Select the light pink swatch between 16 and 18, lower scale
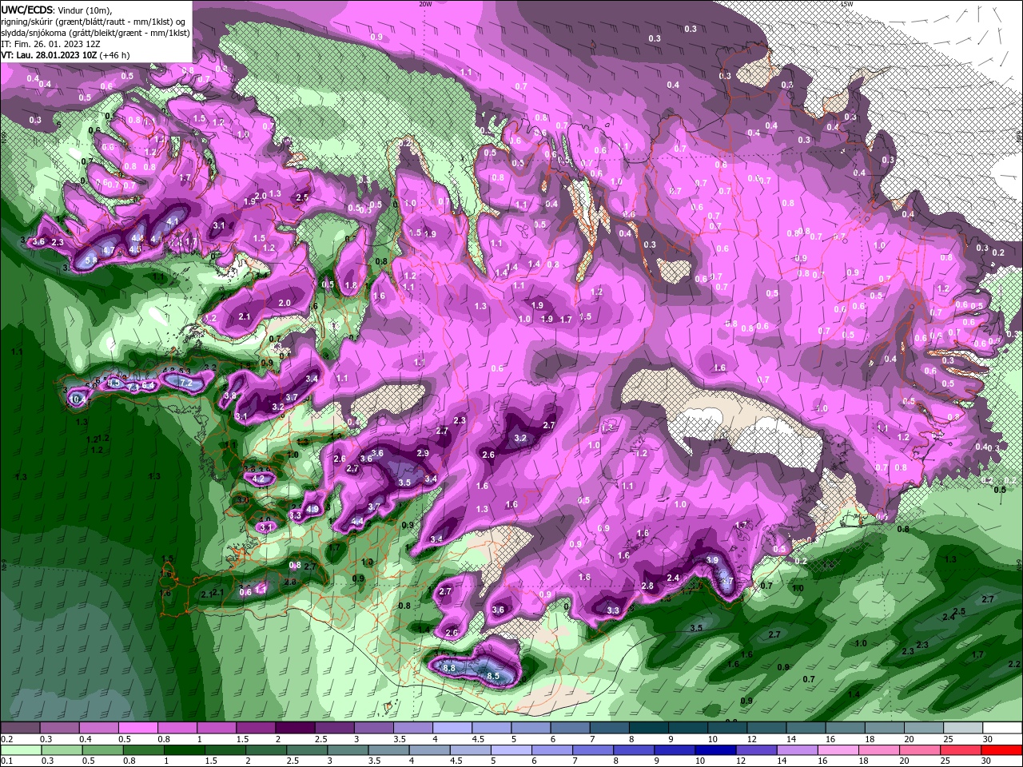The height and width of the screenshot is (767, 1023). 838,750
